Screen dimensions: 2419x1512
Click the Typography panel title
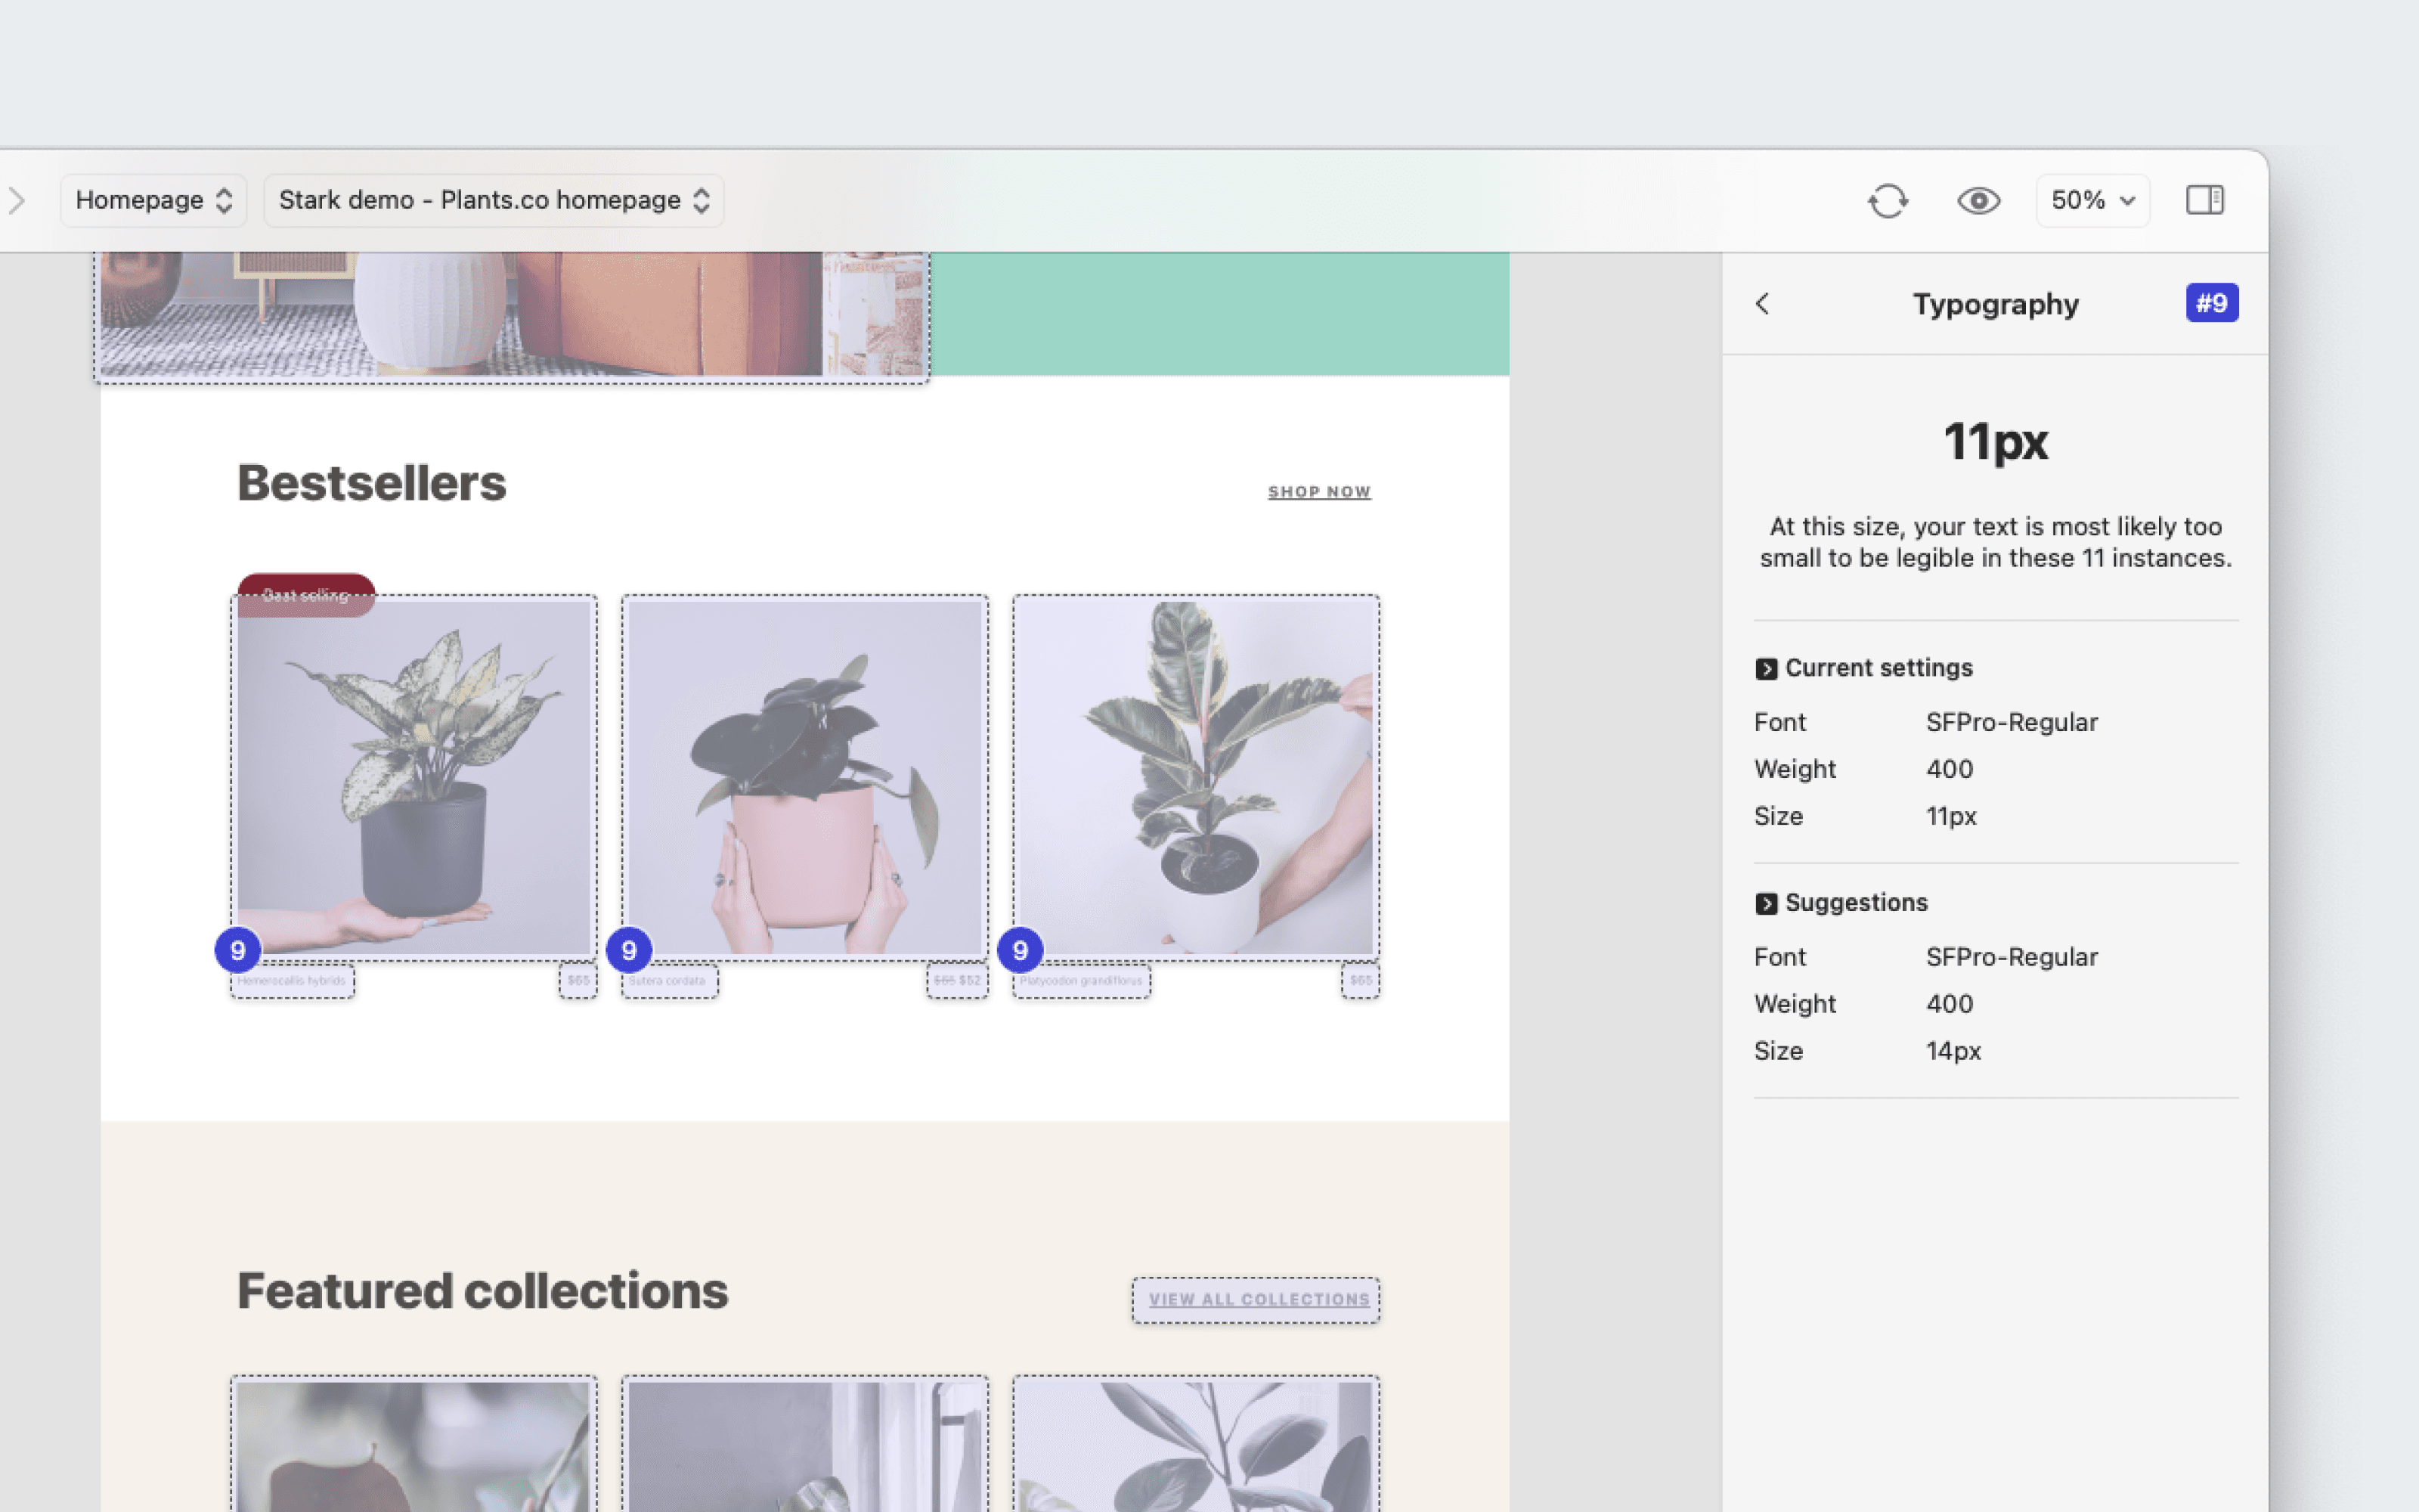tap(1995, 304)
